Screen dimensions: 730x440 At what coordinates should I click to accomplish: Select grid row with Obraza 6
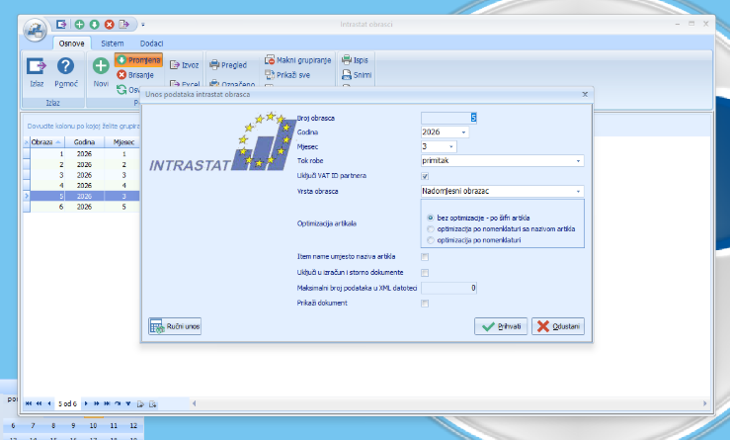81,207
